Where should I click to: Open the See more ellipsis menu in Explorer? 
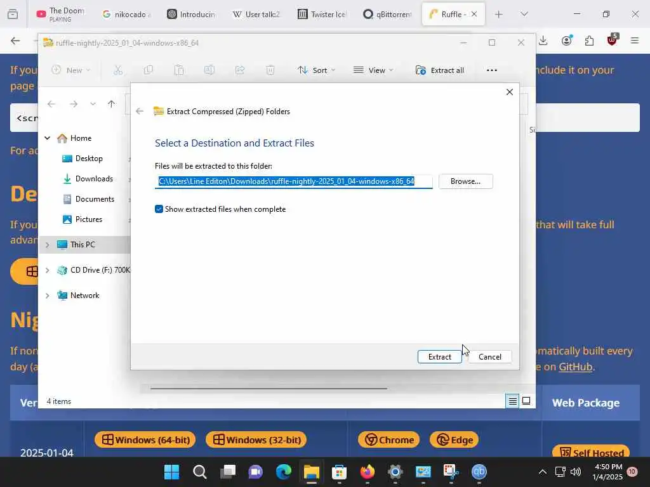492,70
